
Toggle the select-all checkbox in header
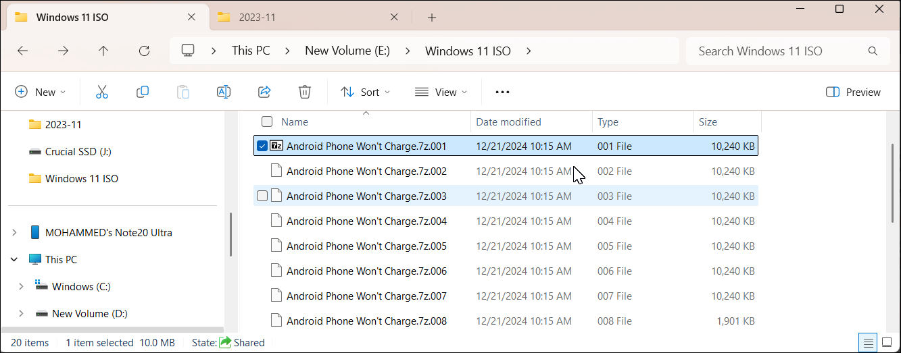coord(267,122)
